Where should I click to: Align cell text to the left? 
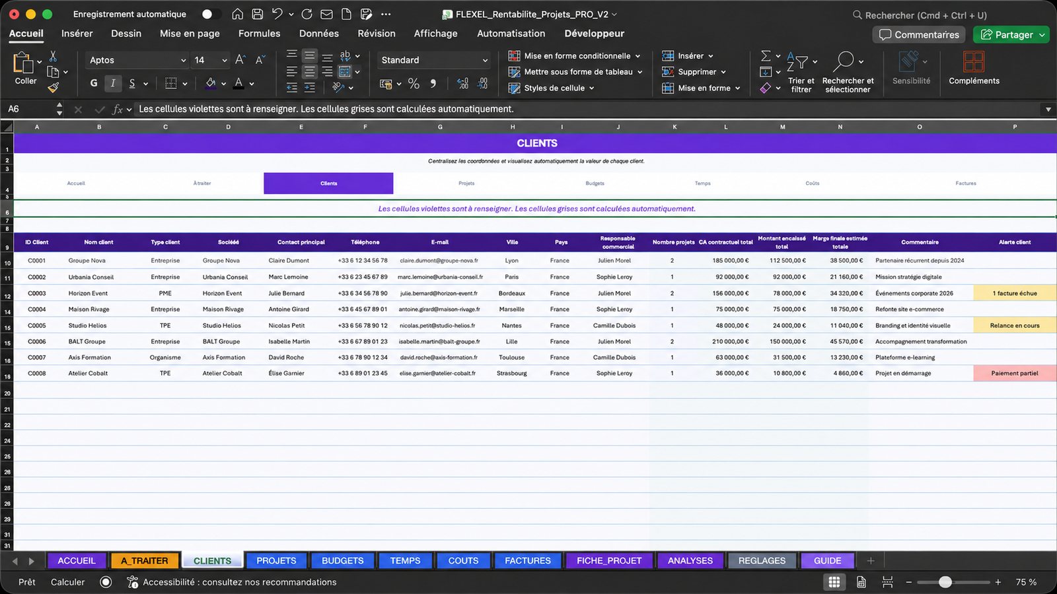(292, 71)
